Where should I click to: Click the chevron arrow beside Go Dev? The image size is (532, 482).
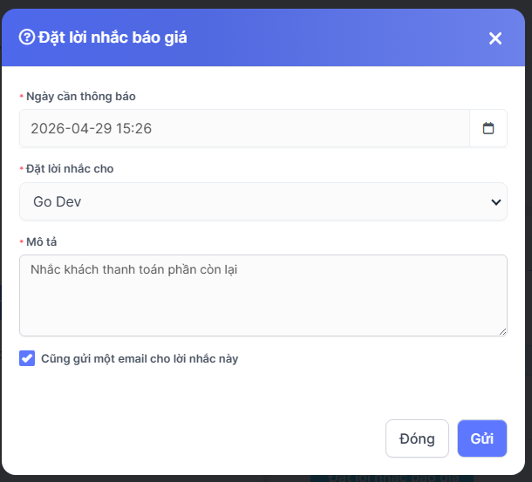(496, 202)
